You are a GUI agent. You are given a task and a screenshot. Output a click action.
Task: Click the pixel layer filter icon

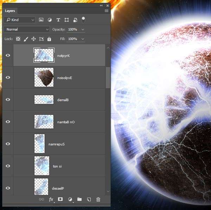(41, 20)
